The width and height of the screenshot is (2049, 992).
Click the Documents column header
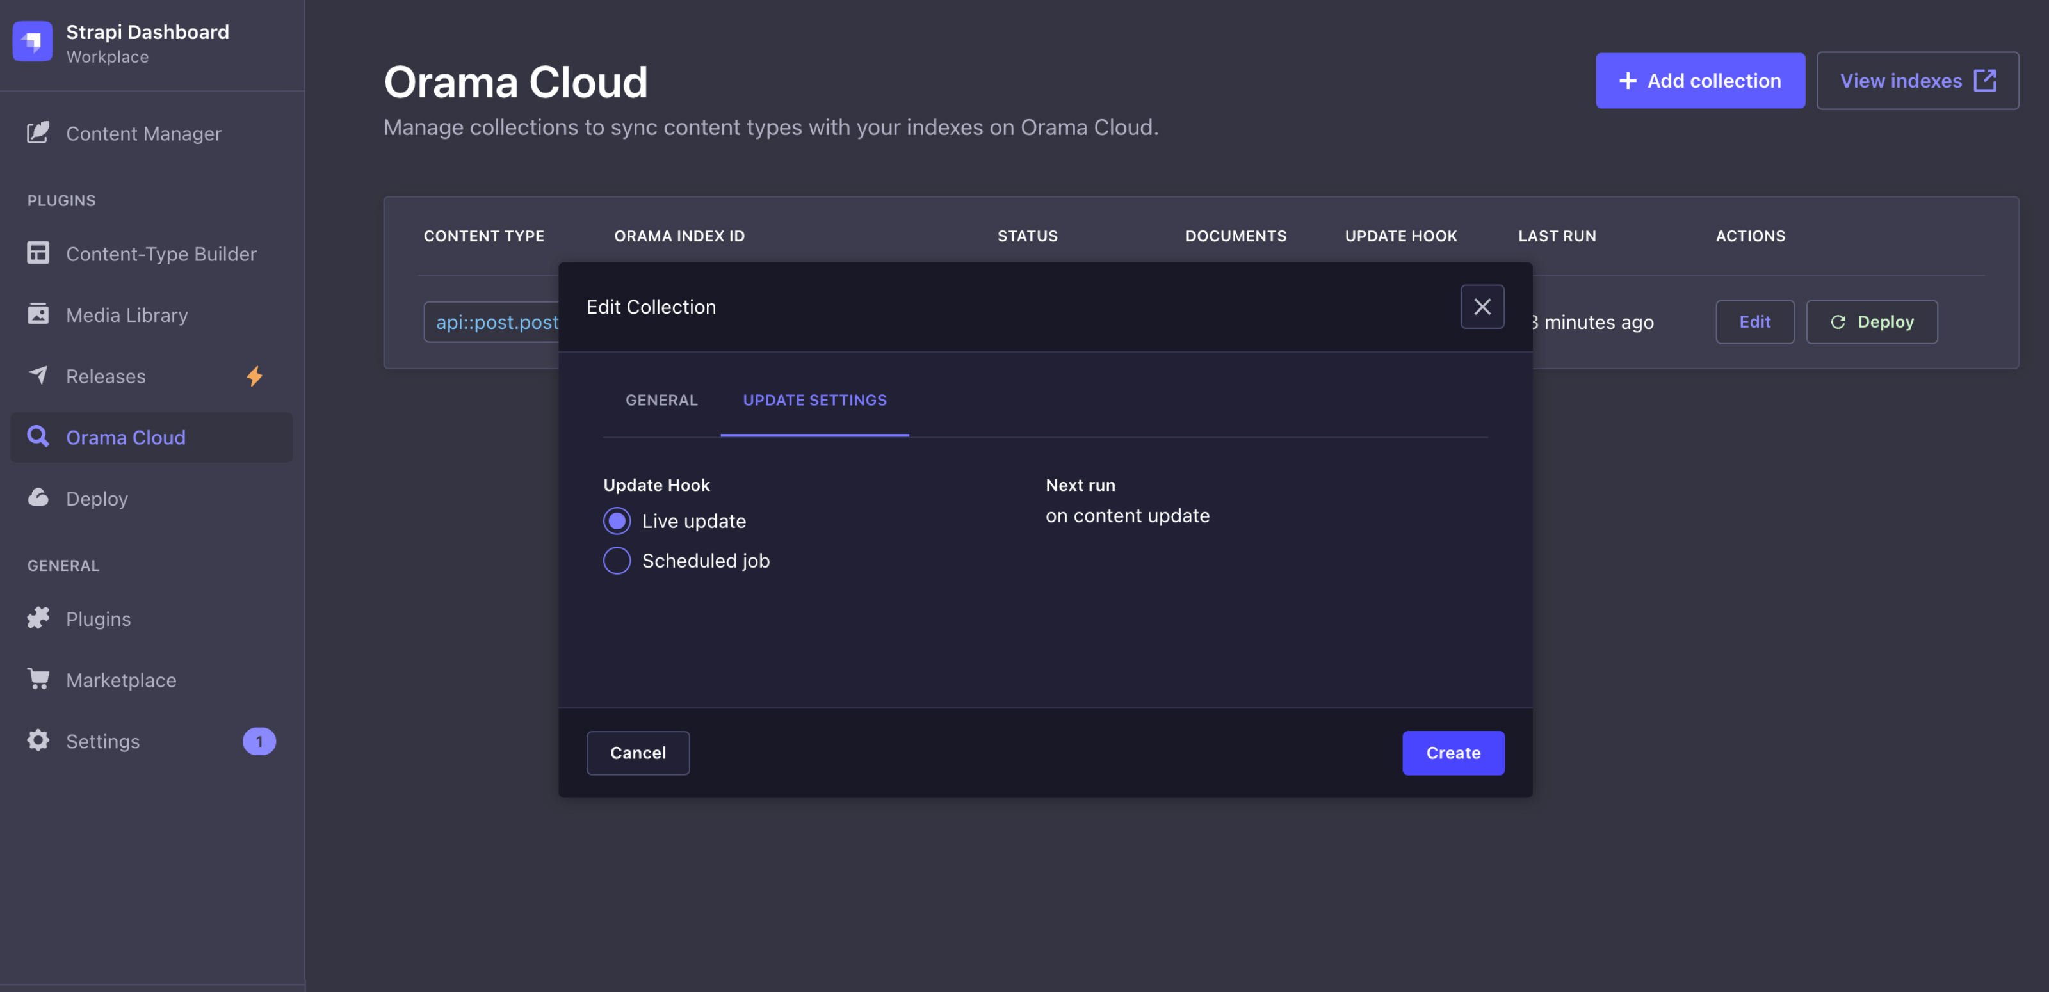[1236, 236]
